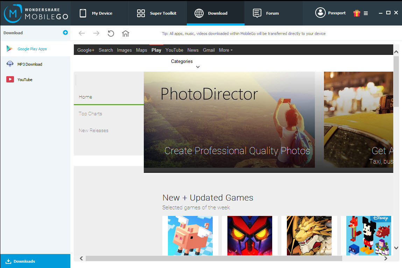Open the hamburger menu icon
This screenshot has height=268, width=402.
(366, 13)
